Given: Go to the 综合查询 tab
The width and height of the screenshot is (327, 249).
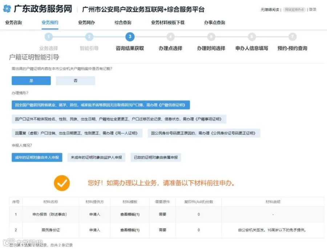Looking at the screenshot, I should click(123, 23).
